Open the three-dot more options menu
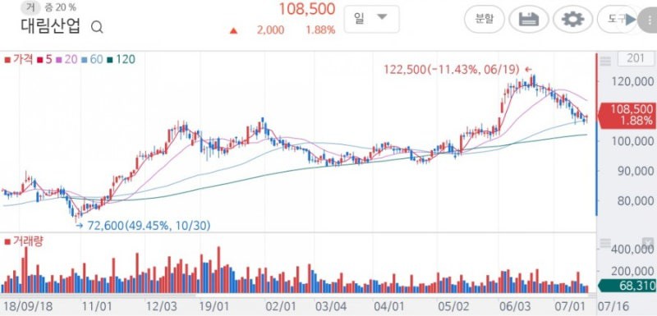This screenshot has width=657, height=316. click(x=647, y=21)
